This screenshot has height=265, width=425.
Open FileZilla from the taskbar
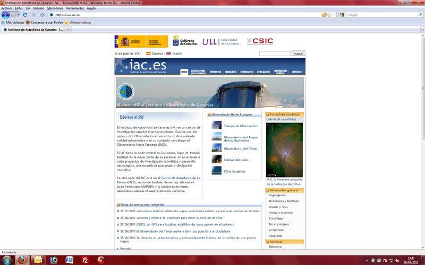tap(85, 260)
